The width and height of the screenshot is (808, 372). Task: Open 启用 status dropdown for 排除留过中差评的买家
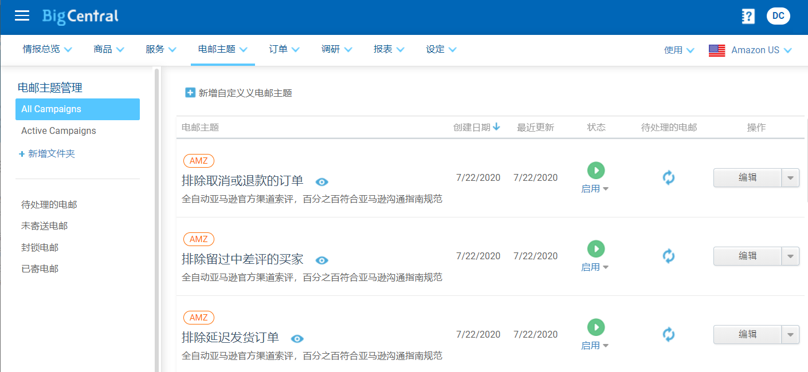coord(595,267)
